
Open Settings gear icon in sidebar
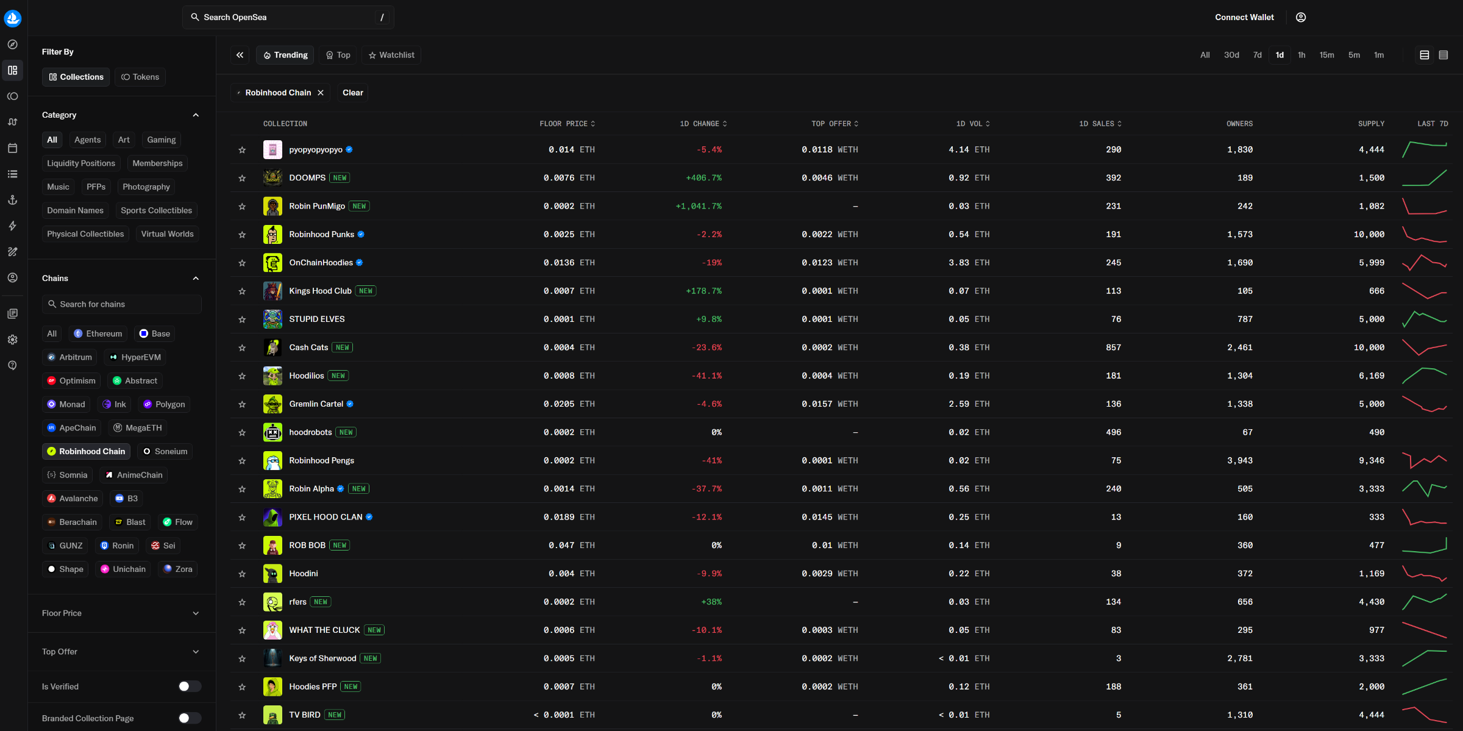point(13,340)
